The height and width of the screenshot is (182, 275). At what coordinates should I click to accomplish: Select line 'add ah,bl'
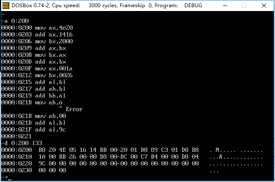[x=34, y=89]
